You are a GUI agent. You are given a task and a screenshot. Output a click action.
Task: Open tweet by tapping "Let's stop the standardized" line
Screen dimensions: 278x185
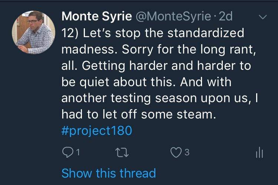(163, 33)
